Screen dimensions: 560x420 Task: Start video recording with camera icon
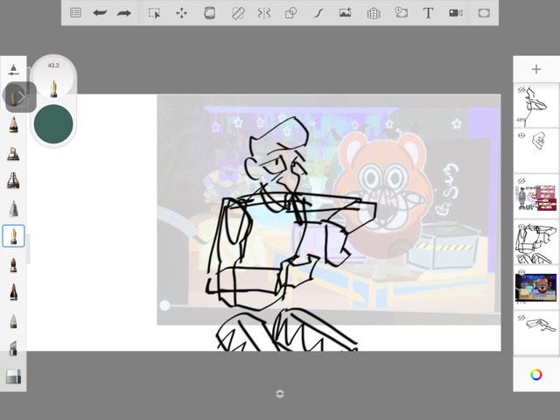pyautogui.click(x=456, y=13)
